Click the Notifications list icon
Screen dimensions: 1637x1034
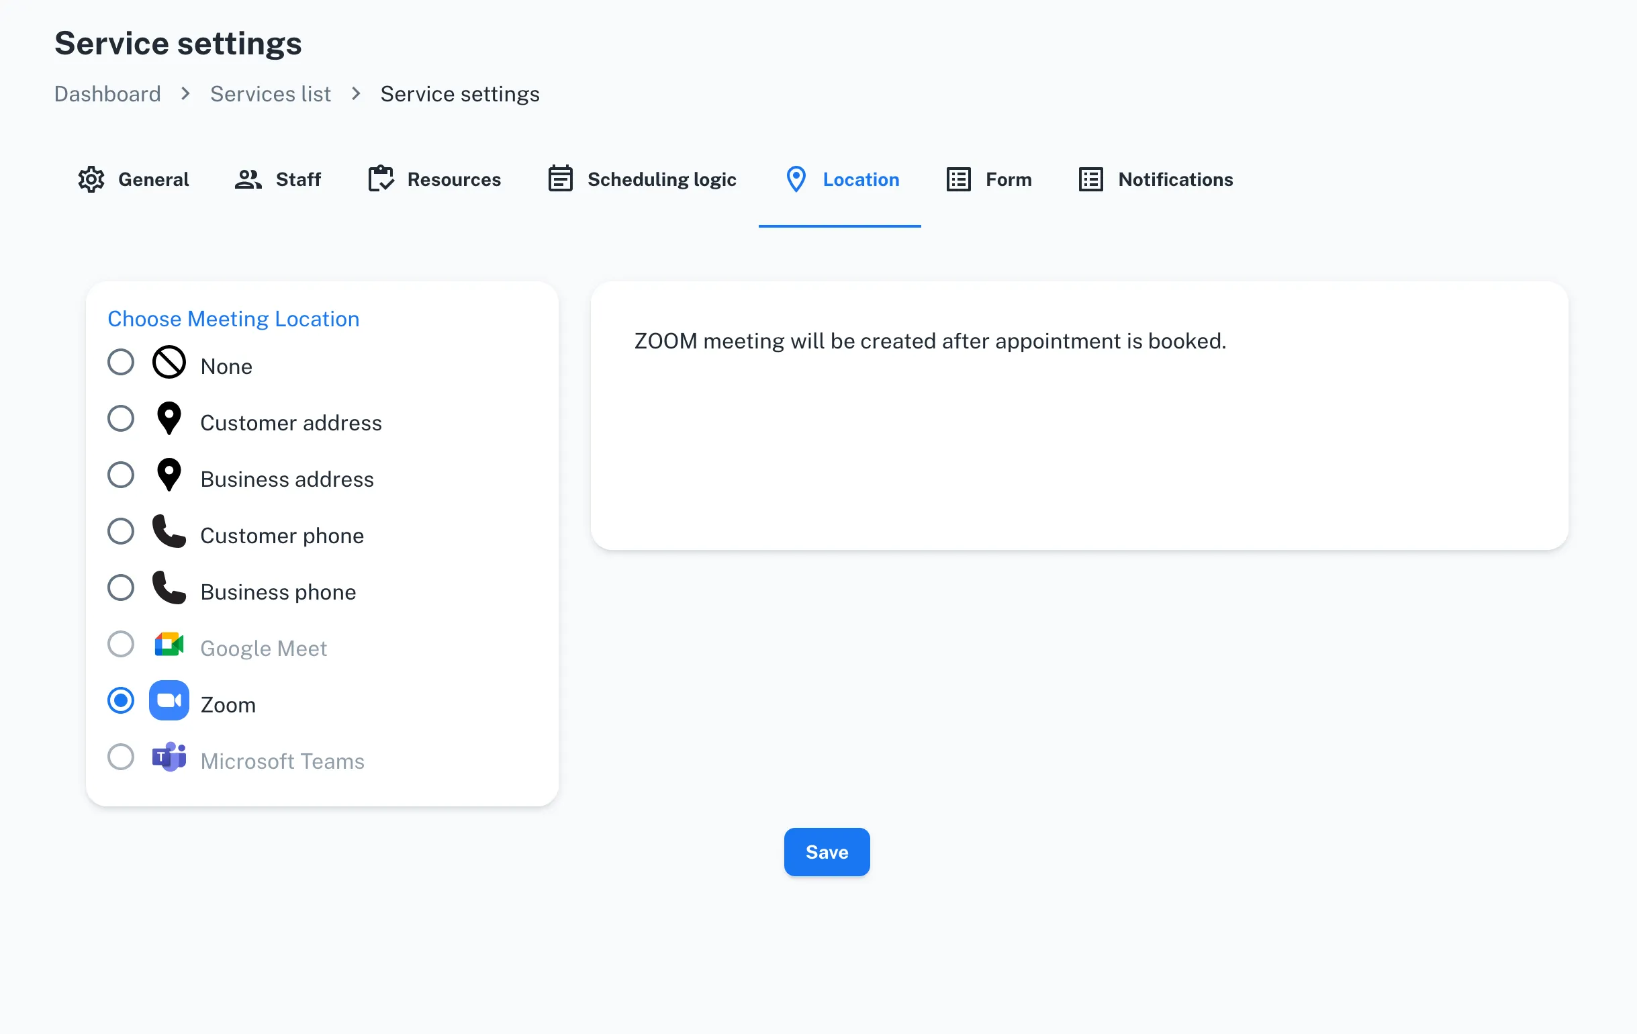tap(1090, 179)
